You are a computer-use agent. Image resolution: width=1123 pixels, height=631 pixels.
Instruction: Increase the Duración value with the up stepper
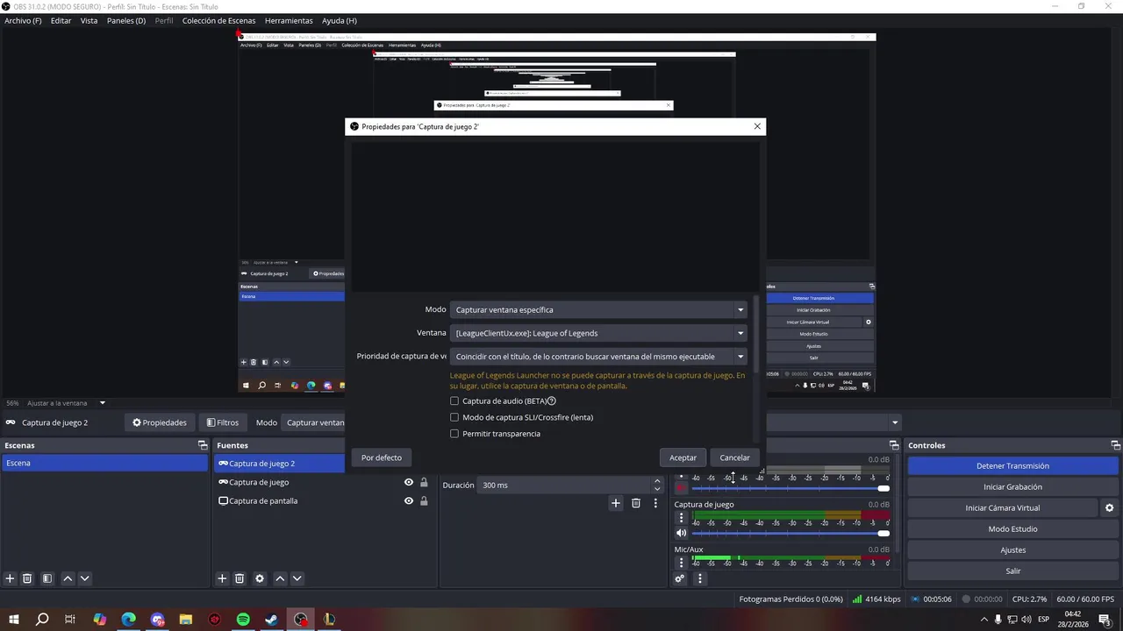click(x=657, y=481)
